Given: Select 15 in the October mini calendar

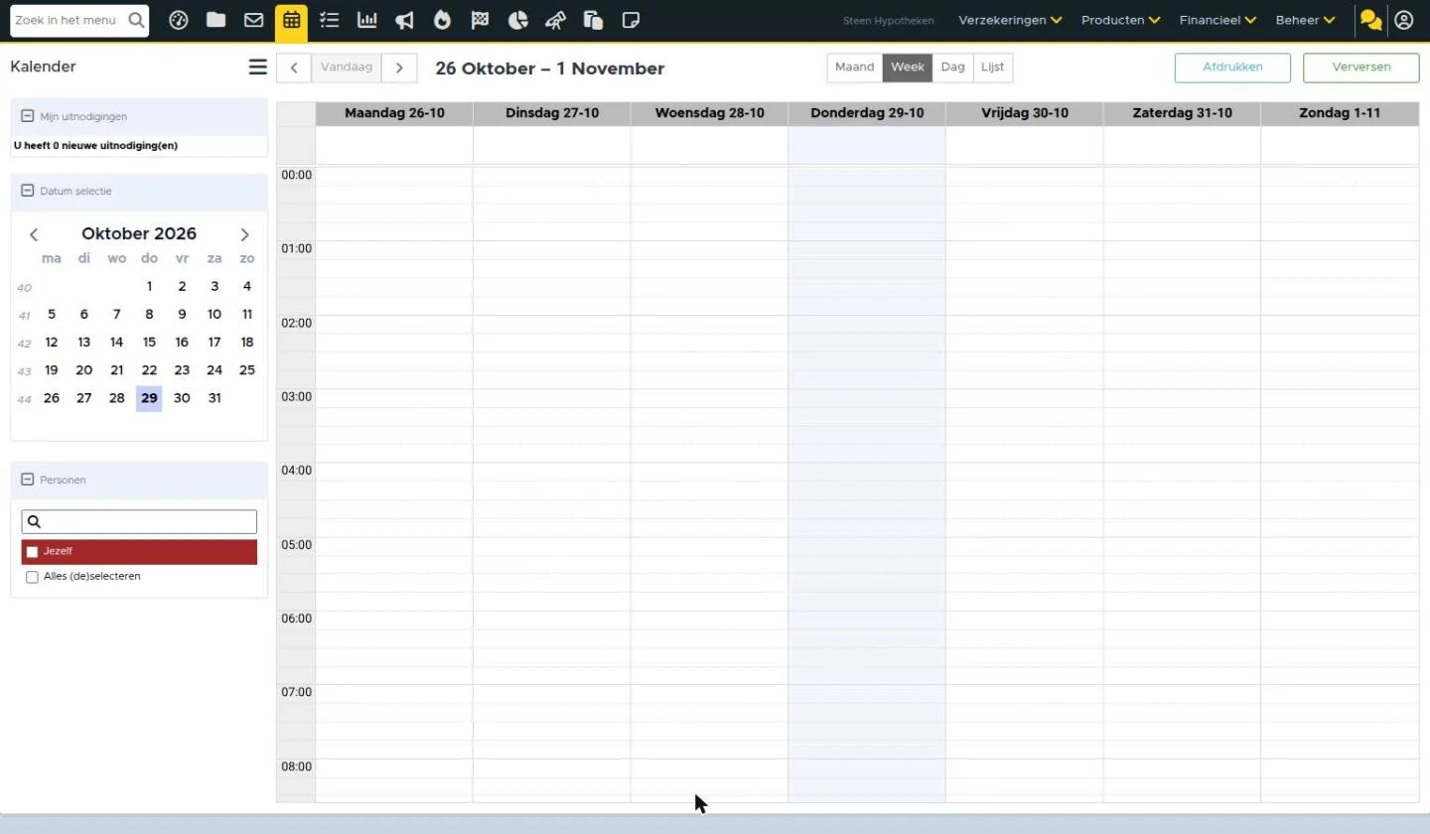Looking at the screenshot, I should pos(149,343).
